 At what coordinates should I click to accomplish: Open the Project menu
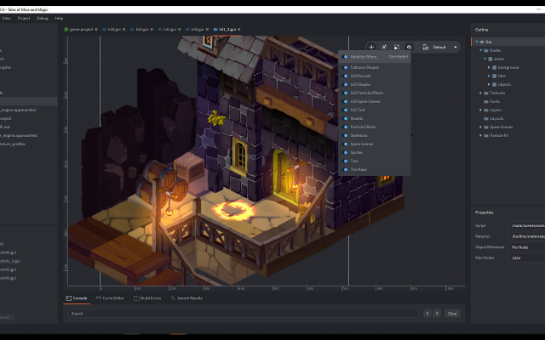click(24, 19)
